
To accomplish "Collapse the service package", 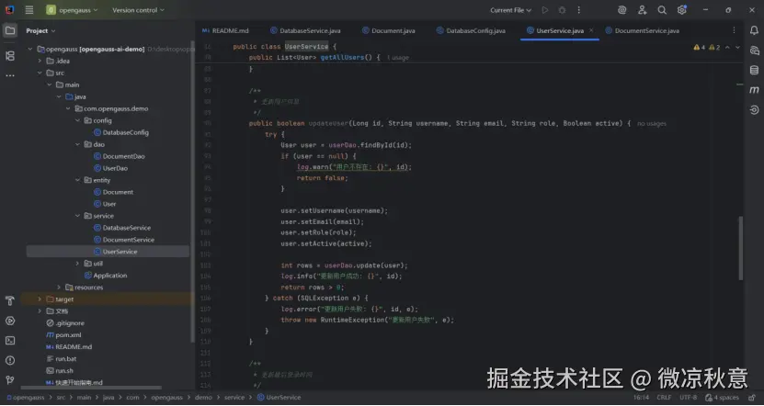I will [77, 216].
